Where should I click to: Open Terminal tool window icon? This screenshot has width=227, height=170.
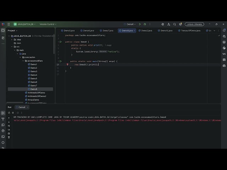pyautogui.click(x=3, y=137)
